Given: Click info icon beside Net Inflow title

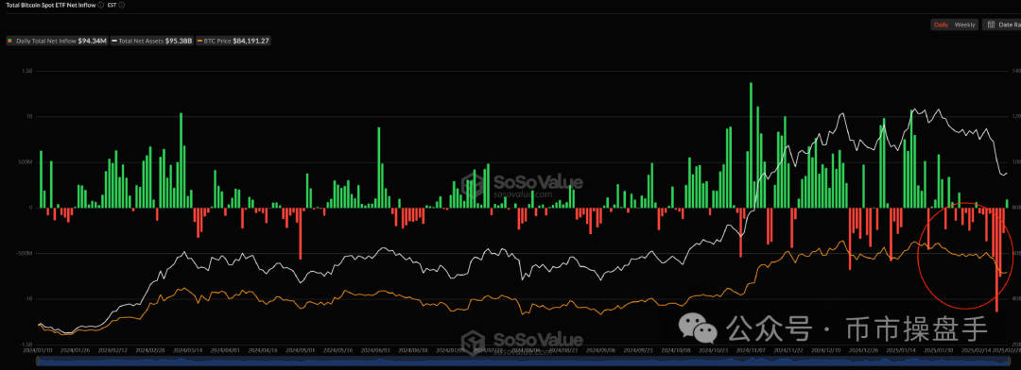Looking at the screenshot, I should tap(101, 5).
